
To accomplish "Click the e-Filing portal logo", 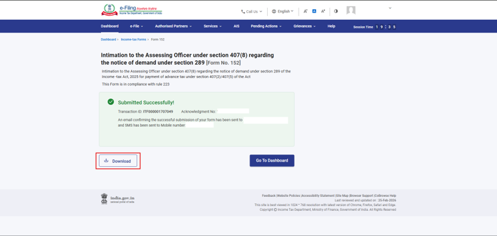I will [x=132, y=10].
